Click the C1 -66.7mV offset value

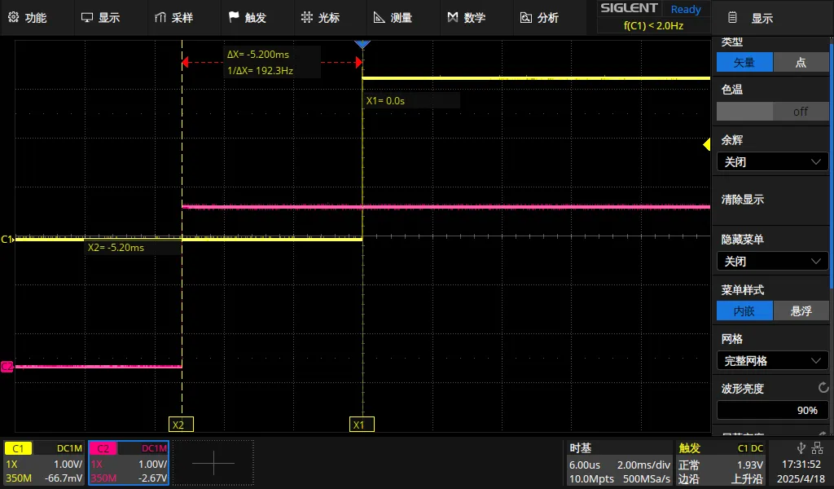(64, 478)
